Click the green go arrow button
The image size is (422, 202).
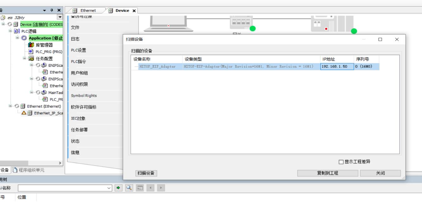(x=119, y=188)
